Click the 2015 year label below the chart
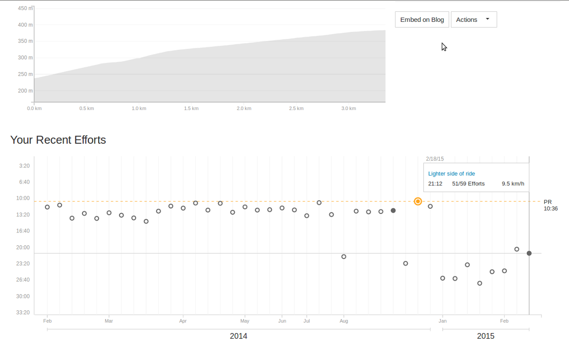This screenshot has width=569, height=343. click(486, 336)
